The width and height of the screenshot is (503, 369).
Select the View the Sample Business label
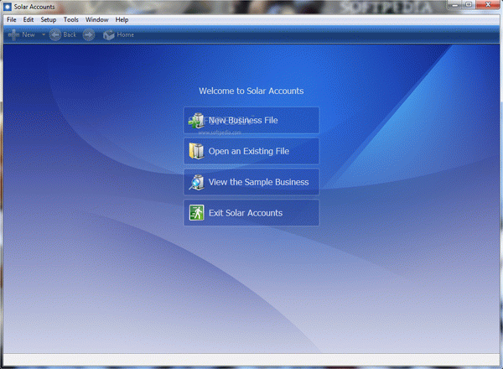tap(258, 182)
